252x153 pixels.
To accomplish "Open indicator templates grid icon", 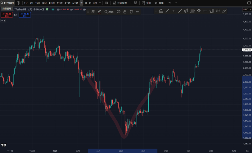I will point(136,3).
